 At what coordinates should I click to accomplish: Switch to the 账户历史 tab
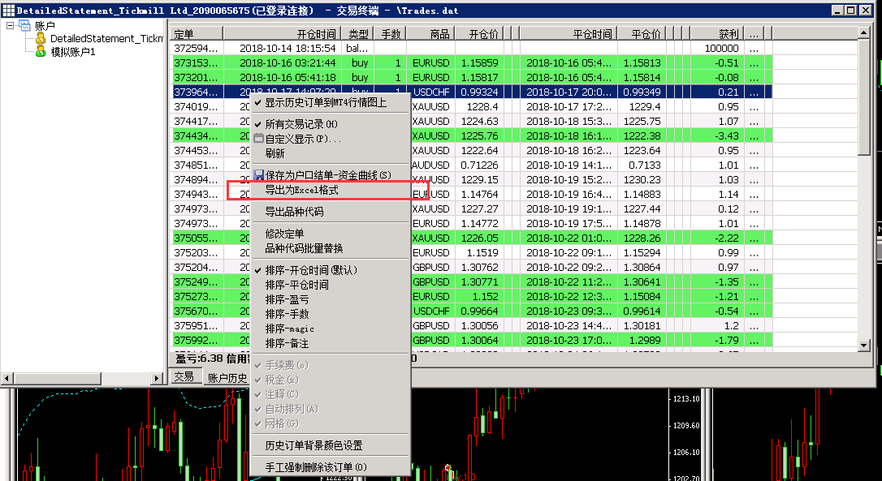(x=227, y=378)
